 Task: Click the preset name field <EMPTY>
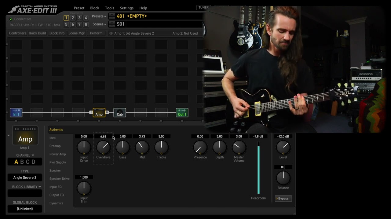coord(165,16)
